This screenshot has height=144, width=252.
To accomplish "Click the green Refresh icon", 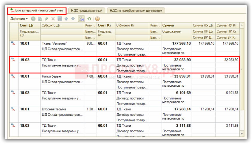I will tap(89, 19).
